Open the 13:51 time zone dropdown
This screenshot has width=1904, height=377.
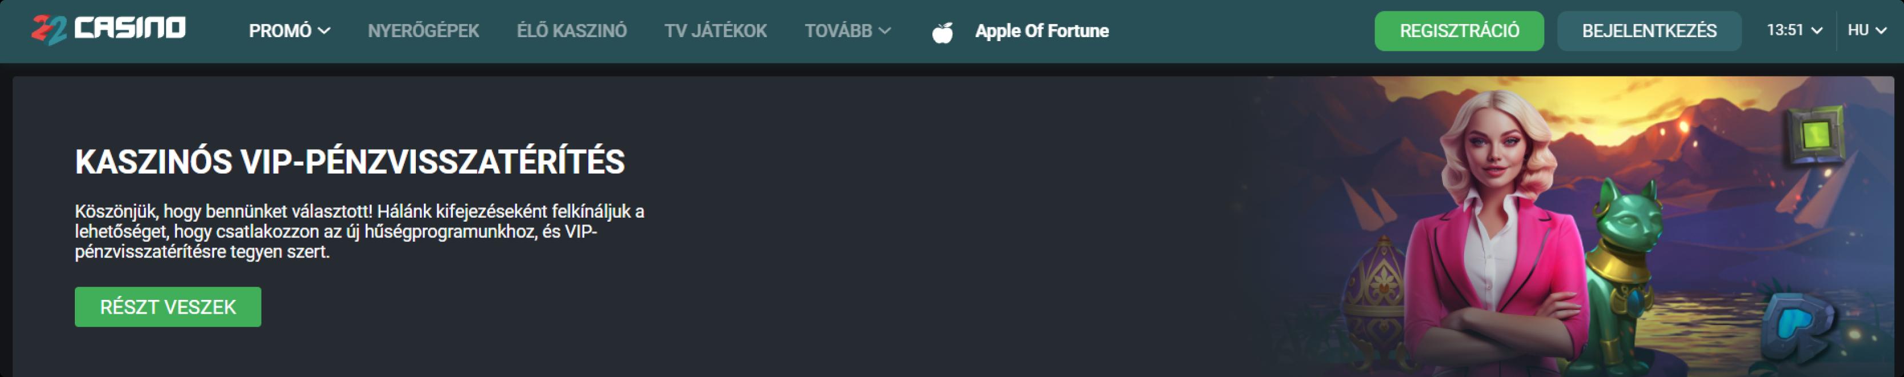[x=1794, y=30]
